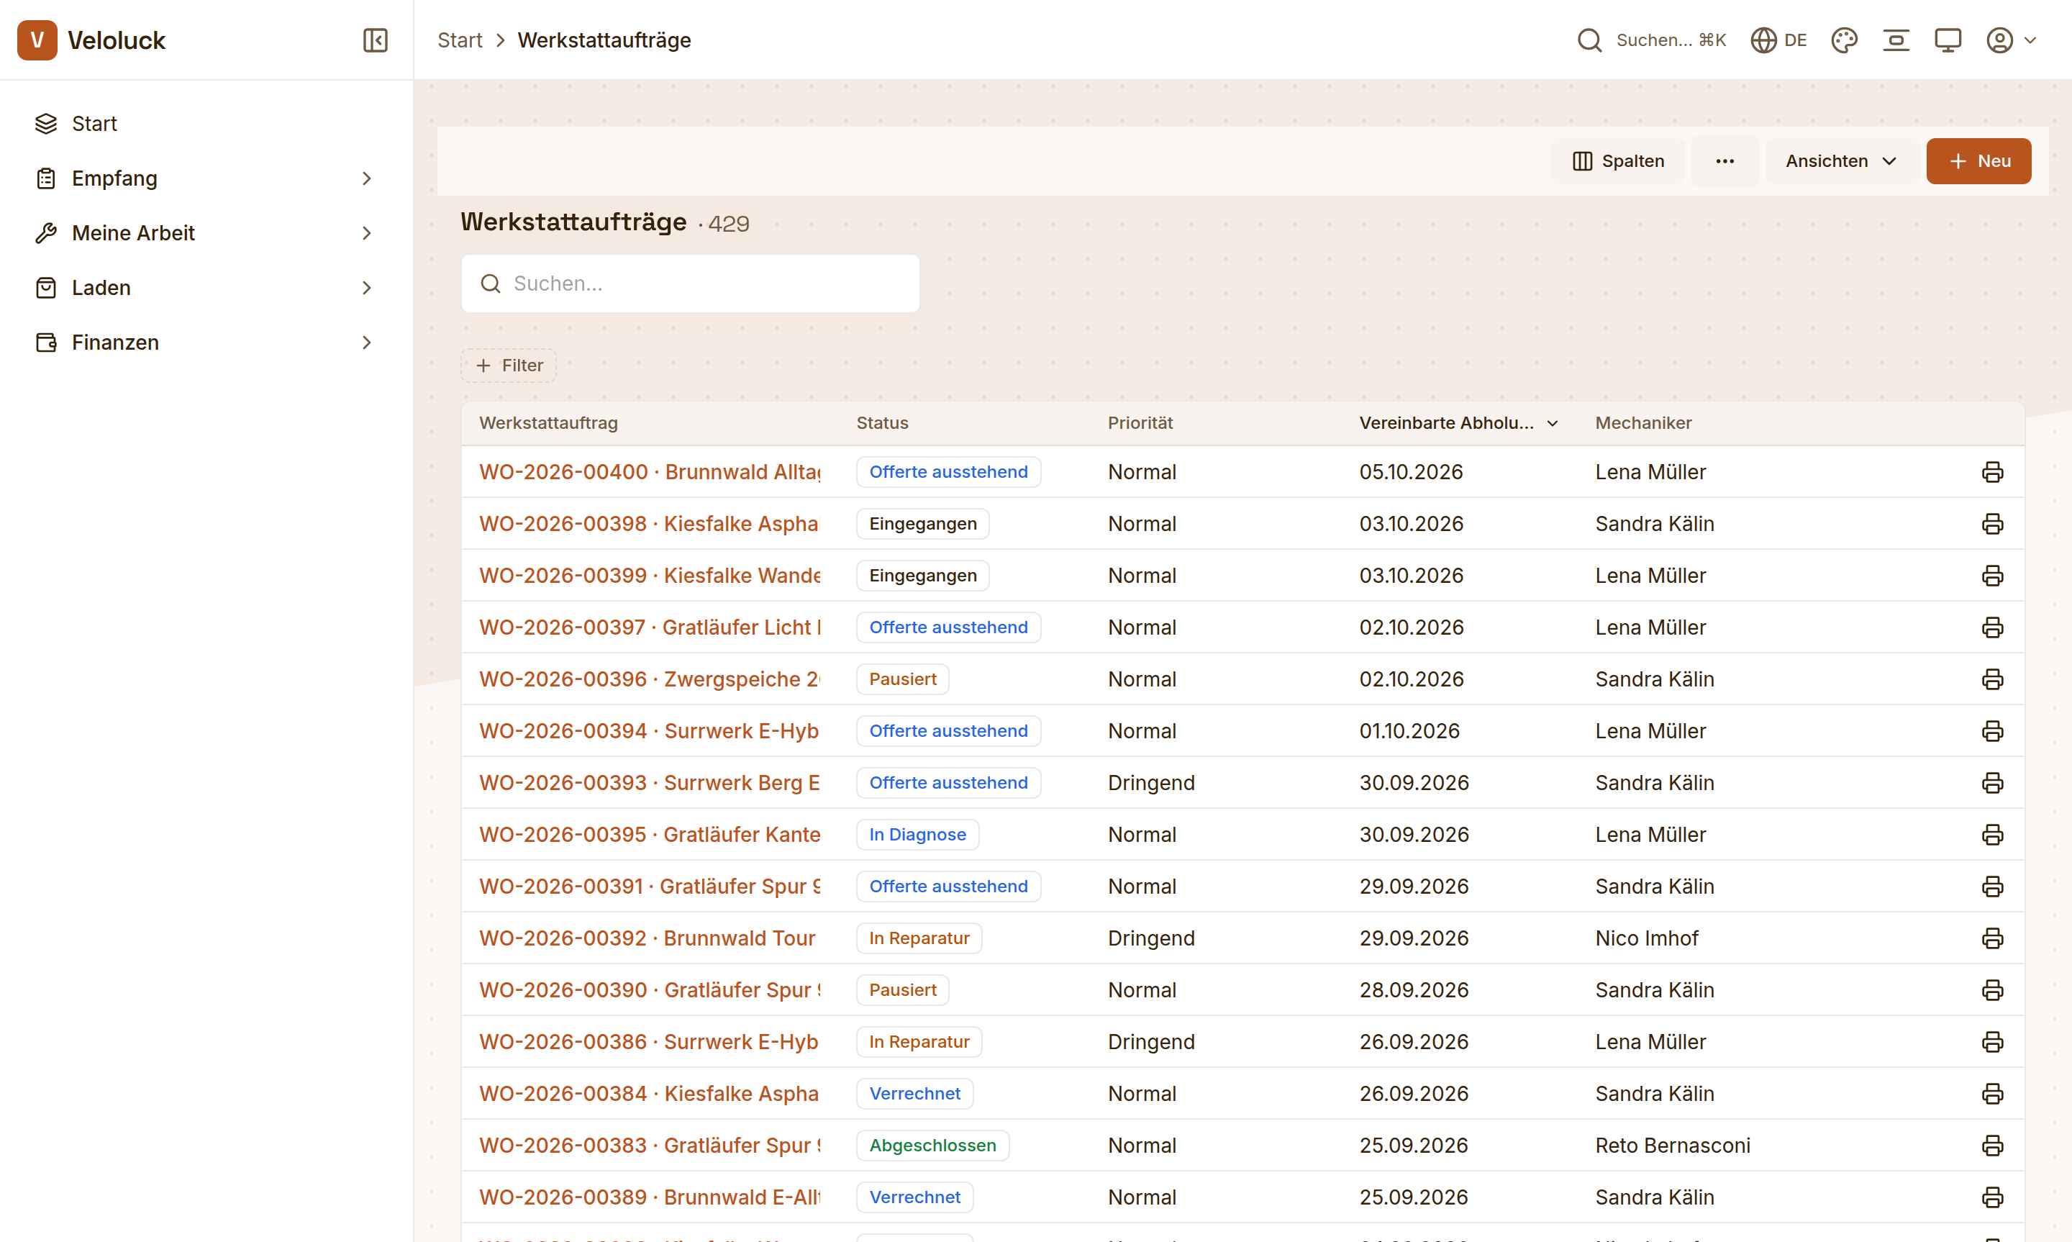Switch language via DE globe
Screen dimensions: 2072x1242
[x=1778, y=40]
